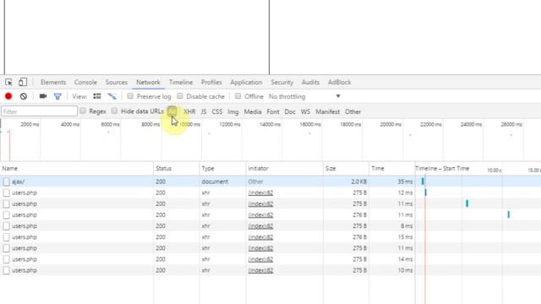Filter requests by JS type
Screen dimensions: 541x304
tap(204, 111)
